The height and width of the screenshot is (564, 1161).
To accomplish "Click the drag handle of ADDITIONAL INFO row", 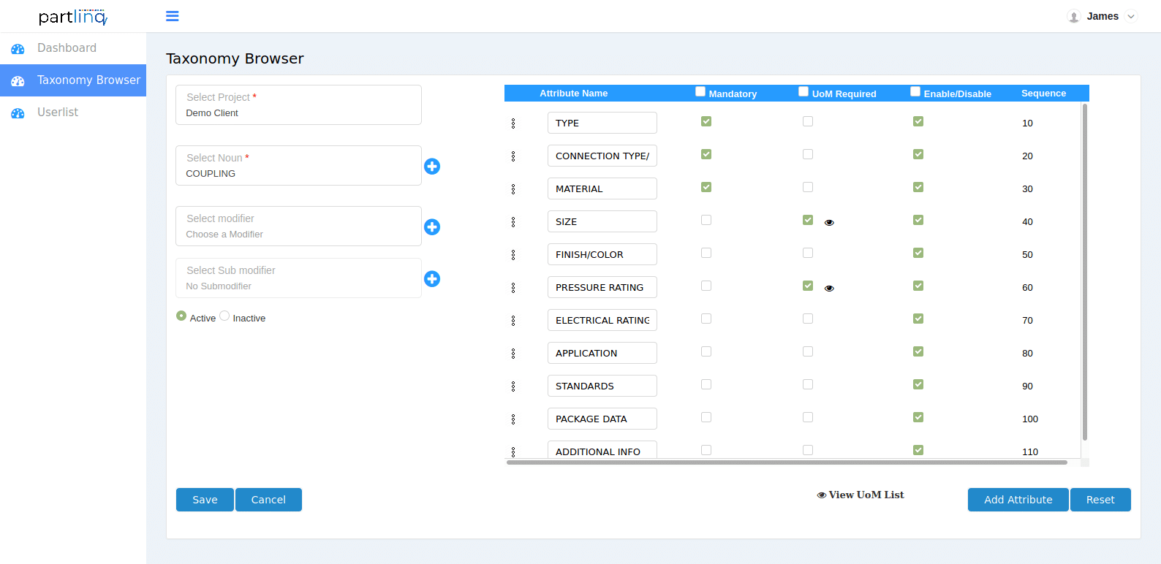I will click(x=513, y=452).
